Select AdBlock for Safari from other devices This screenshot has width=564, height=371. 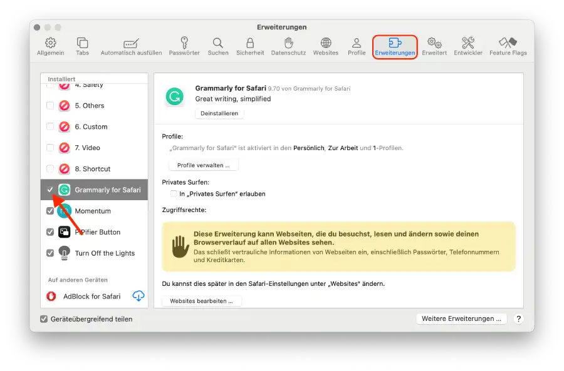91,297
